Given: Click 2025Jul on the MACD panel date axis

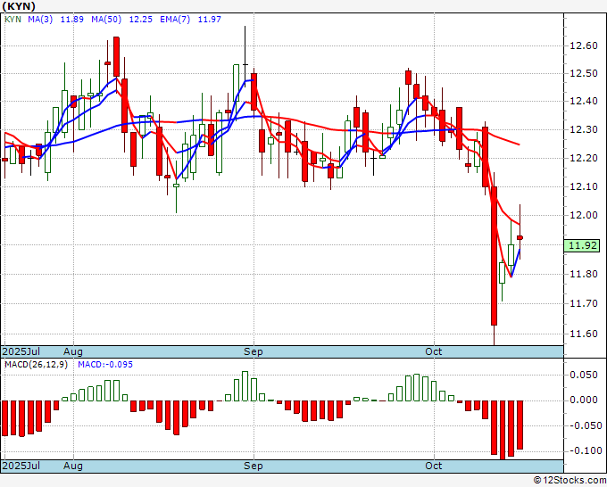Looking at the screenshot, I should [x=21, y=466].
